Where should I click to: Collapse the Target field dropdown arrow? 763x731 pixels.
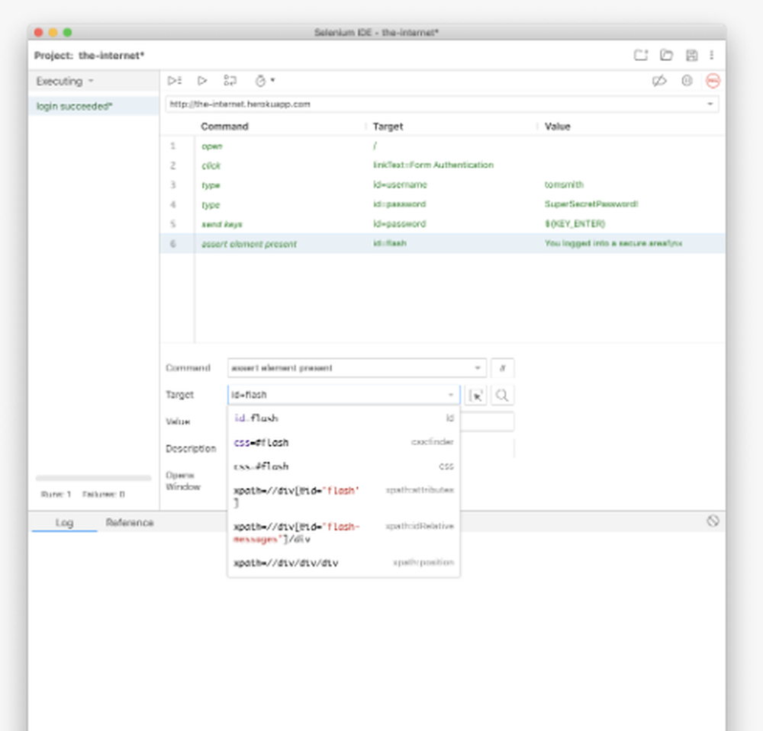pyautogui.click(x=451, y=395)
